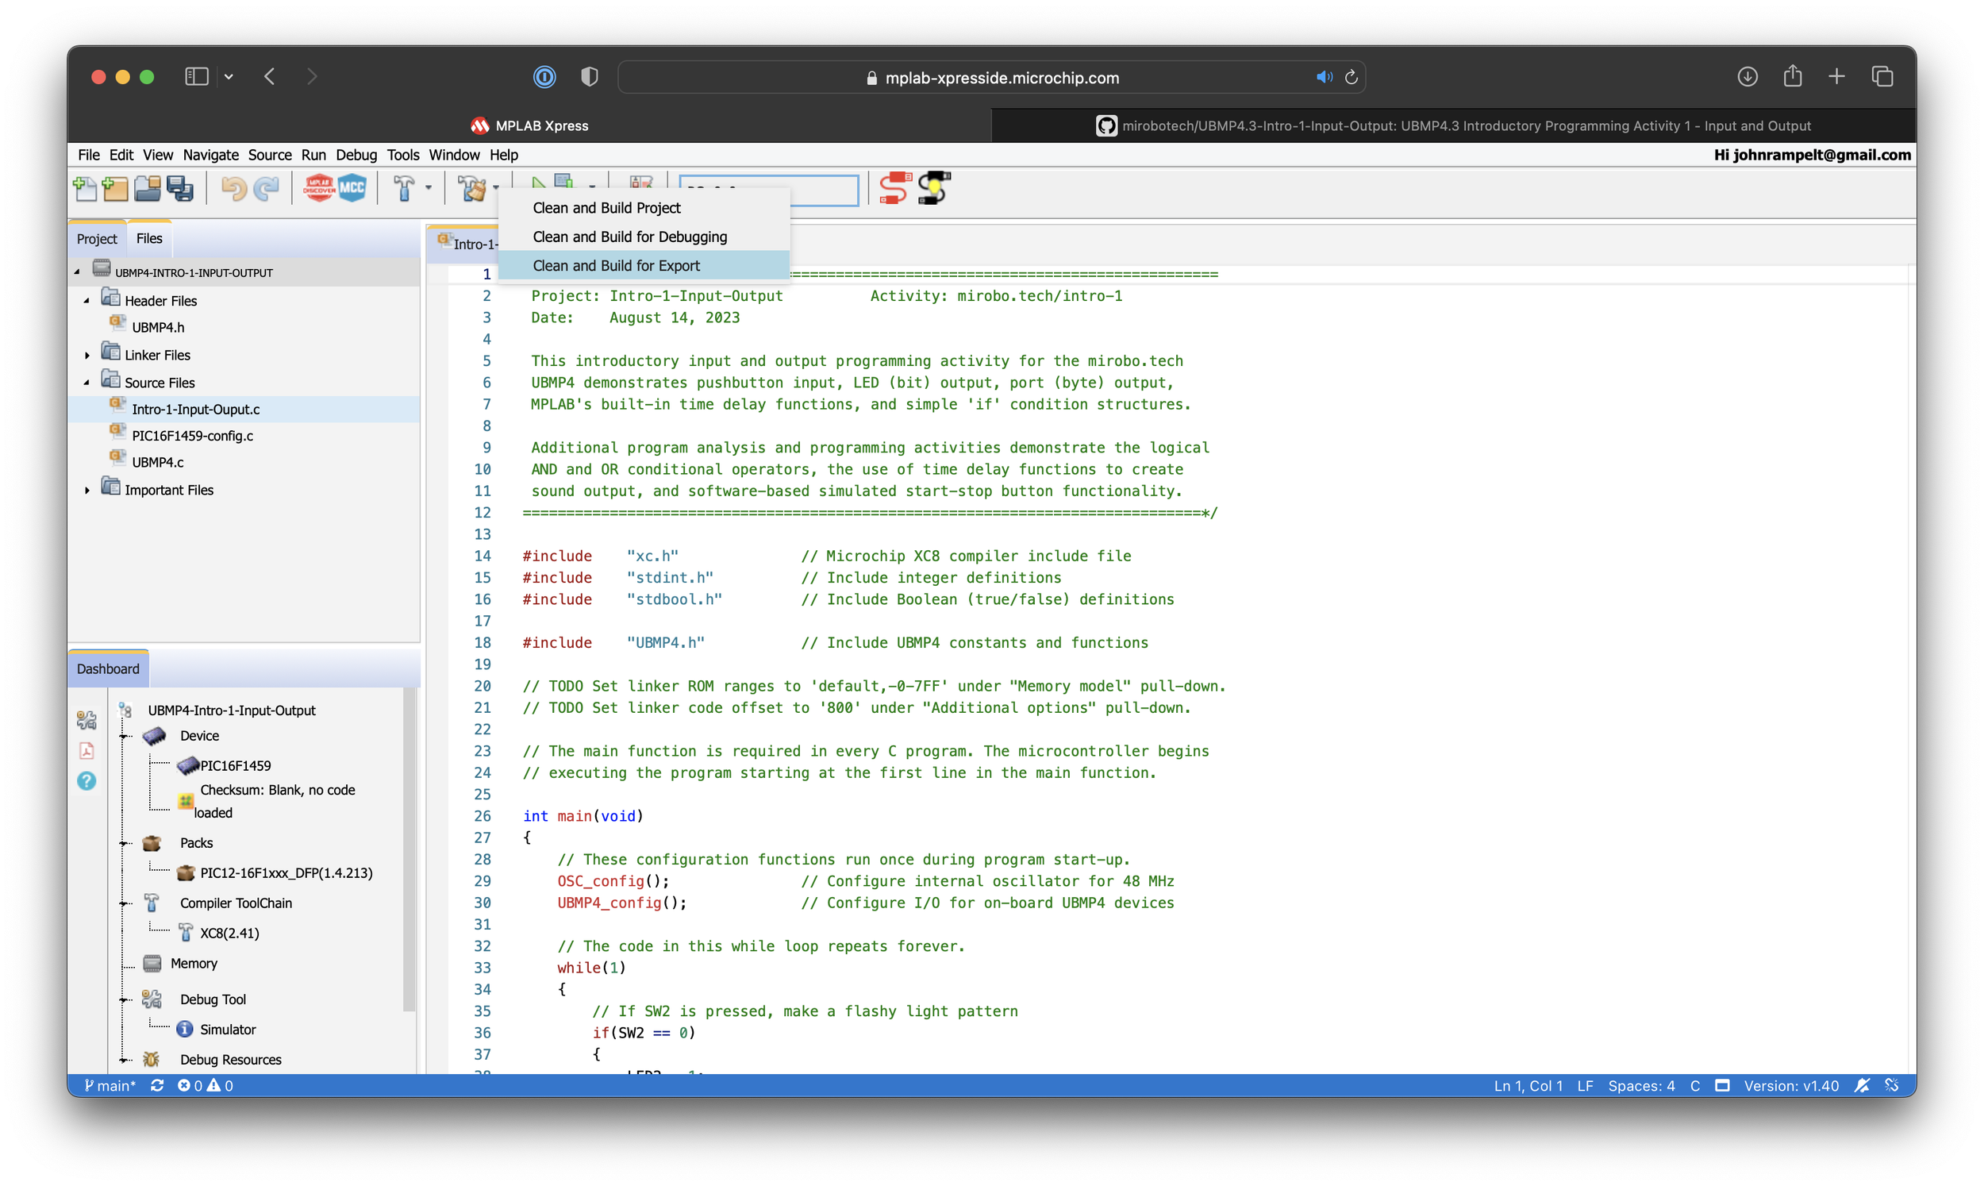This screenshot has width=1984, height=1186.
Task: Collapse the Device node in Dashboard
Action: pos(125,736)
